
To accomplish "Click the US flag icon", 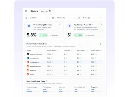I will [x=50, y=11].
